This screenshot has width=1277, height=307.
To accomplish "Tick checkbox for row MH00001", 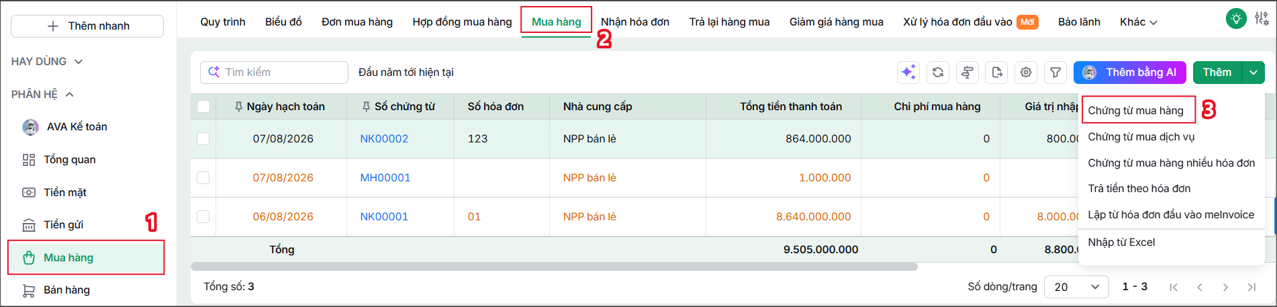I will coord(203,177).
